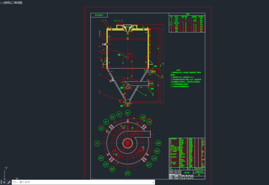Select the 60° angle label circle

click(112, 117)
